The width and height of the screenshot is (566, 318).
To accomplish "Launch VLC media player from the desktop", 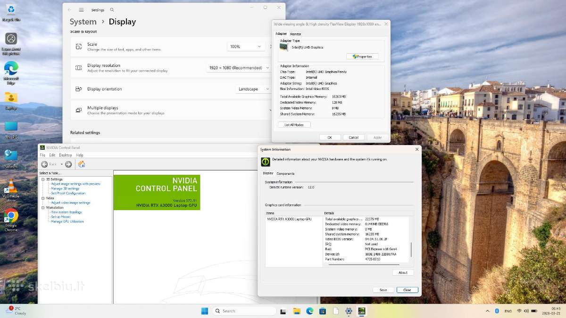I will 11,190.
